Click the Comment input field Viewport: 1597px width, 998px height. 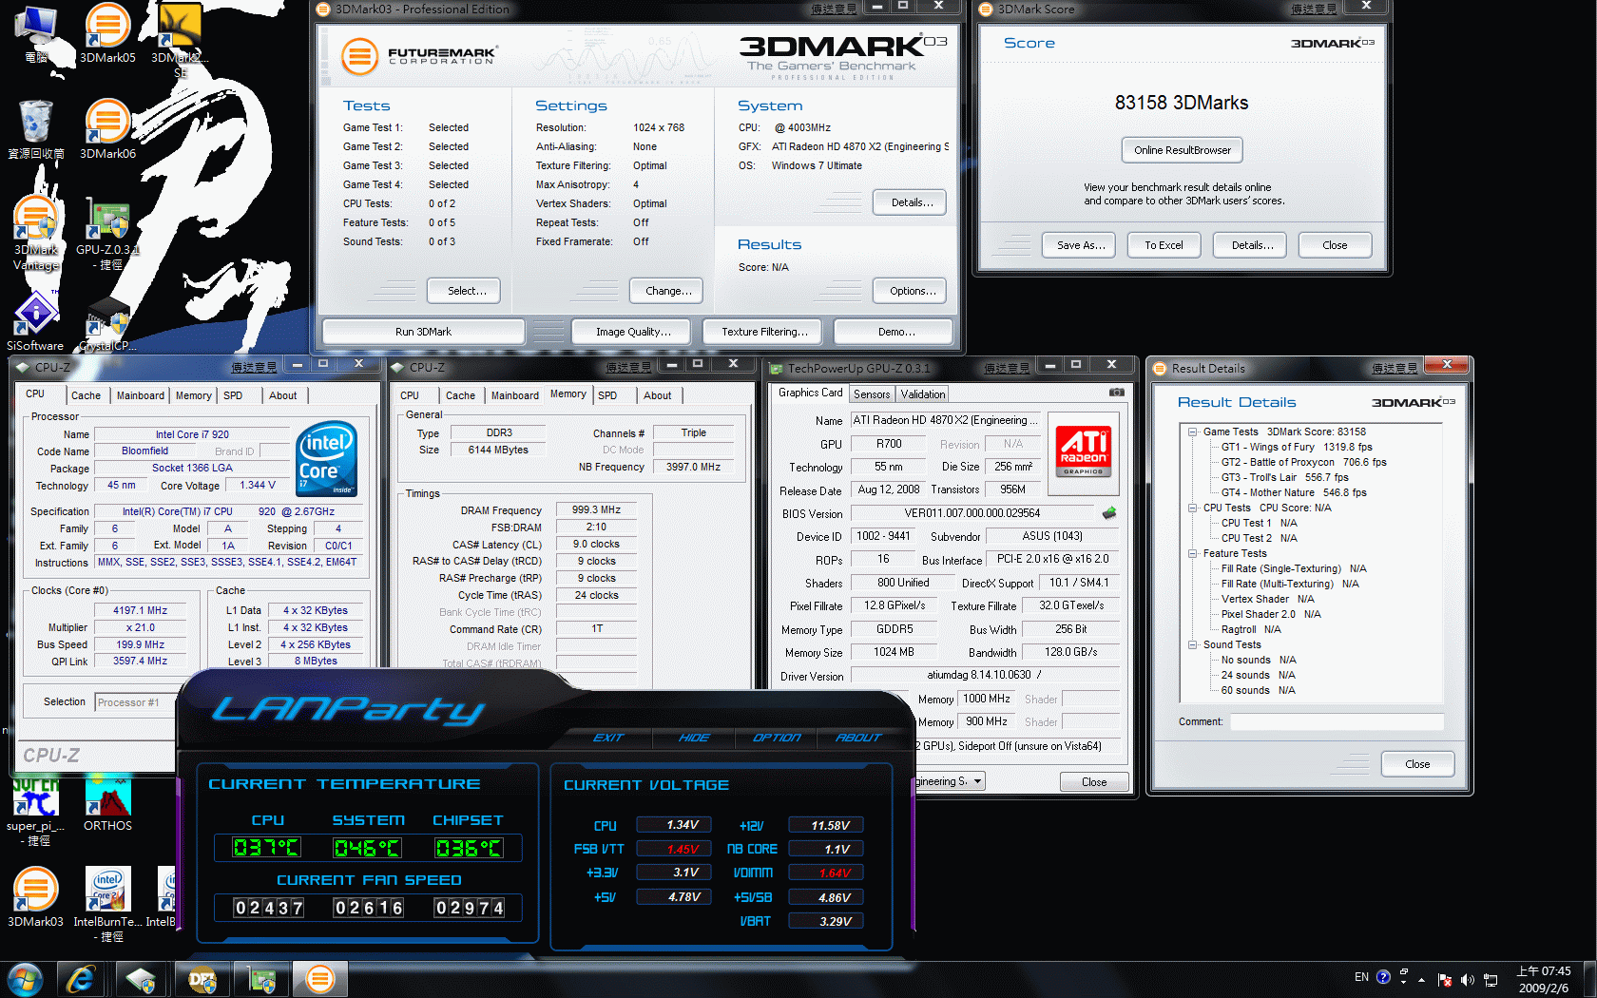(1337, 722)
